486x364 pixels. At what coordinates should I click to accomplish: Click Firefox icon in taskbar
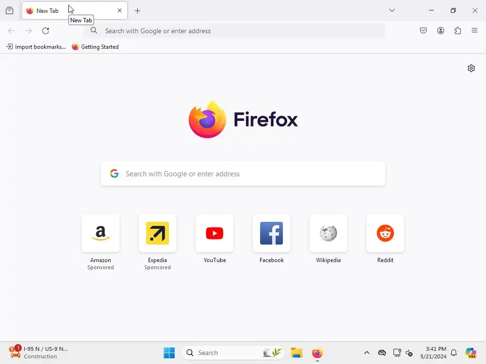click(317, 353)
